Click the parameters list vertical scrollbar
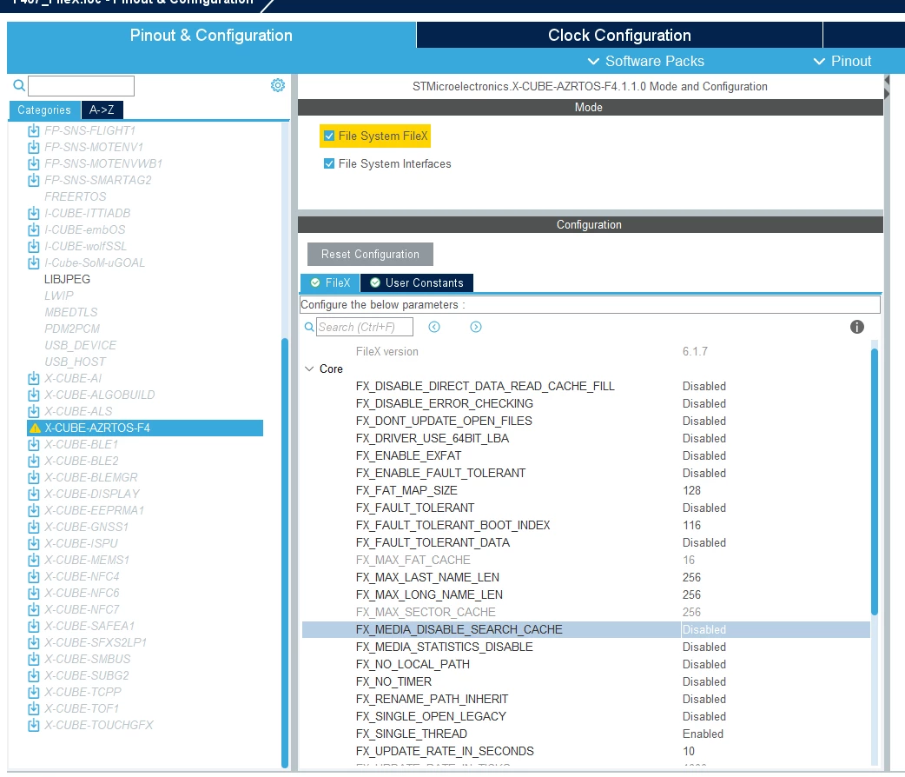The height and width of the screenshot is (777, 905). (x=875, y=481)
